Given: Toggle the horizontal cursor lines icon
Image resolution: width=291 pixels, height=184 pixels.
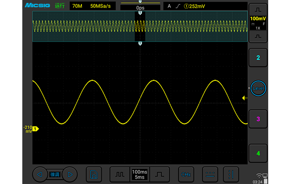Looking at the screenshot, I should [210, 174].
